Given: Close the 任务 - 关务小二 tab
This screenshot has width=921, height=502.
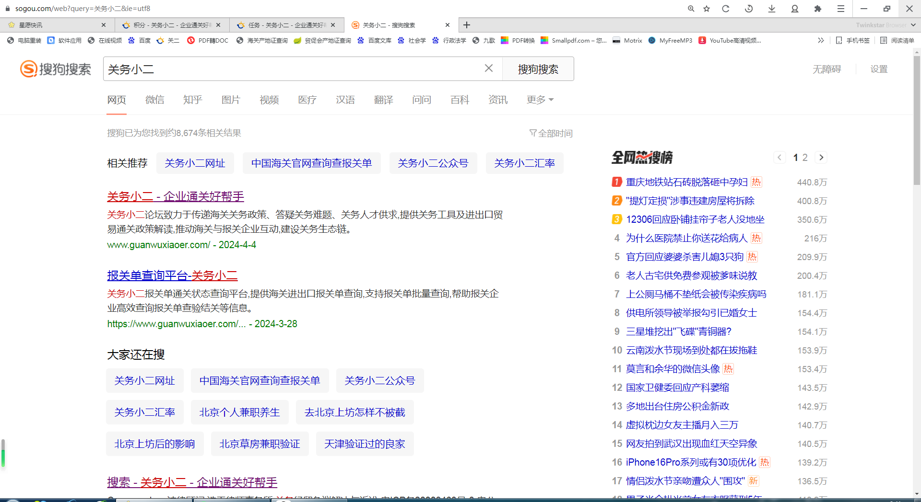Looking at the screenshot, I should point(333,25).
